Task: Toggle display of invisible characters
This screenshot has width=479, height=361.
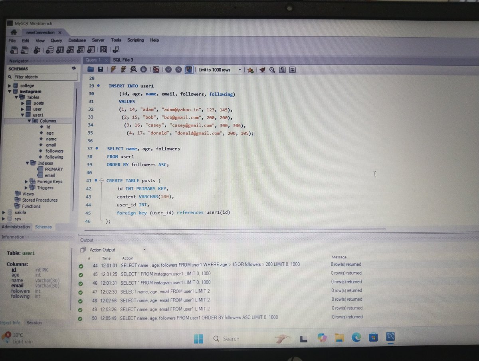Action: pyautogui.click(x=282, y=70)
